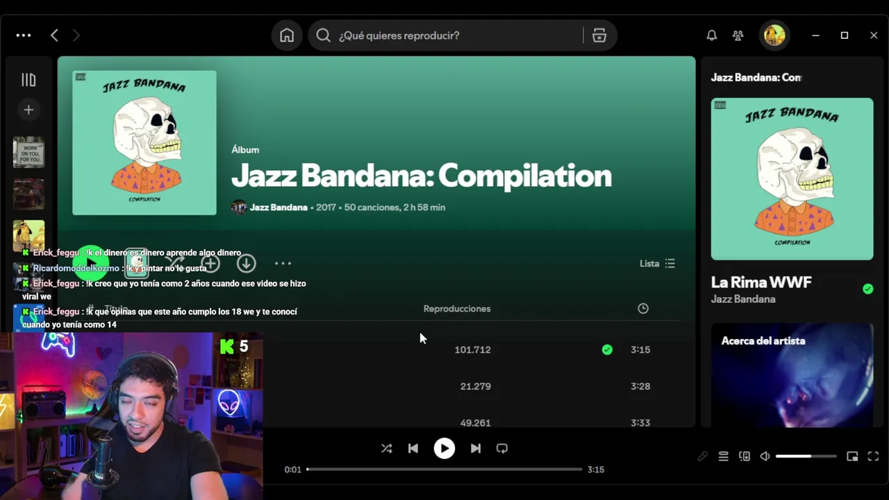Open the three-dot app menu in title bar
Image resolution: width=889 pixels, height=500 pixels.
[x=24, y=35]
